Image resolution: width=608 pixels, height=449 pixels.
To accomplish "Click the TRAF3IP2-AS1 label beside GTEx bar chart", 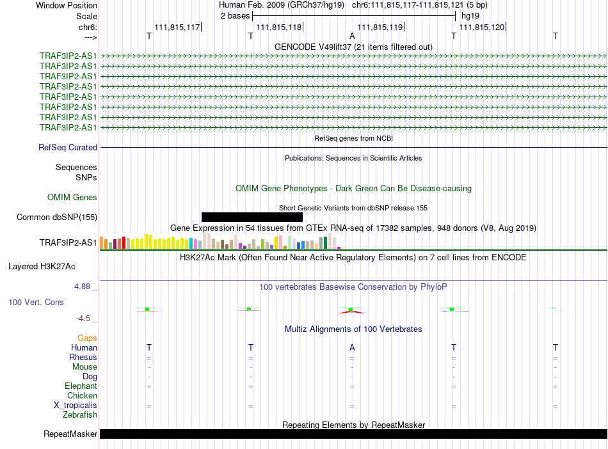I will point(68,242).
